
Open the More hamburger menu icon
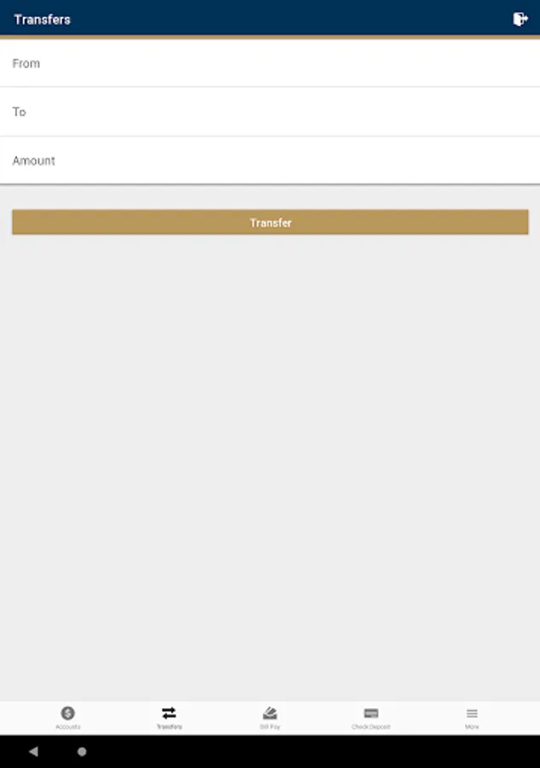472,713
